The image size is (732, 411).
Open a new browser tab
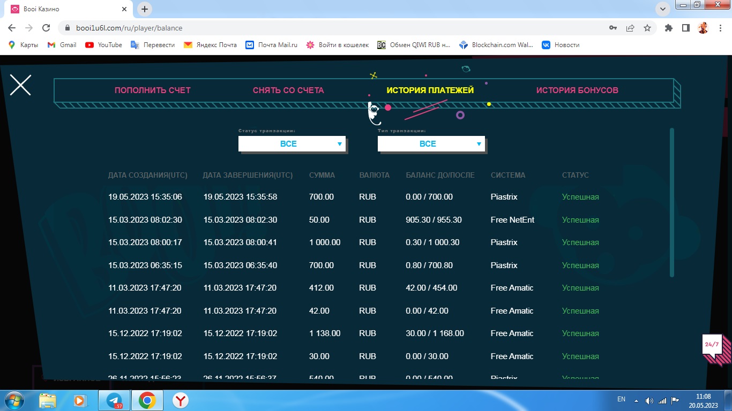point(145,9)
